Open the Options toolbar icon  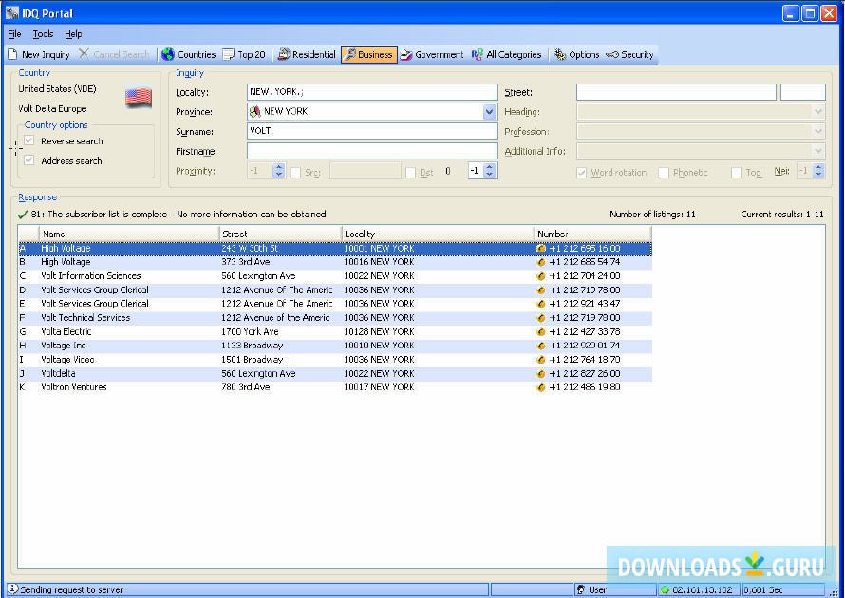click(x=560, y=55)
